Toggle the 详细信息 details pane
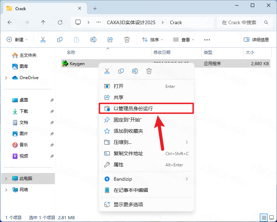This screenshot has height=222, width=277. click(256, 40)
